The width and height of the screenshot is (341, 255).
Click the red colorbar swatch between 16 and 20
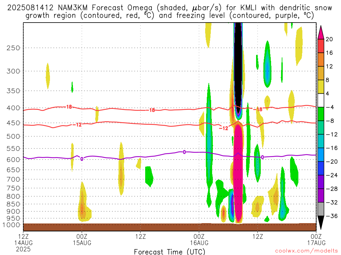click(321, 46)
